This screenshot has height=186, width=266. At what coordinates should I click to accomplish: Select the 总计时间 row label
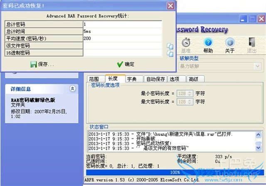tap(44, 32)
